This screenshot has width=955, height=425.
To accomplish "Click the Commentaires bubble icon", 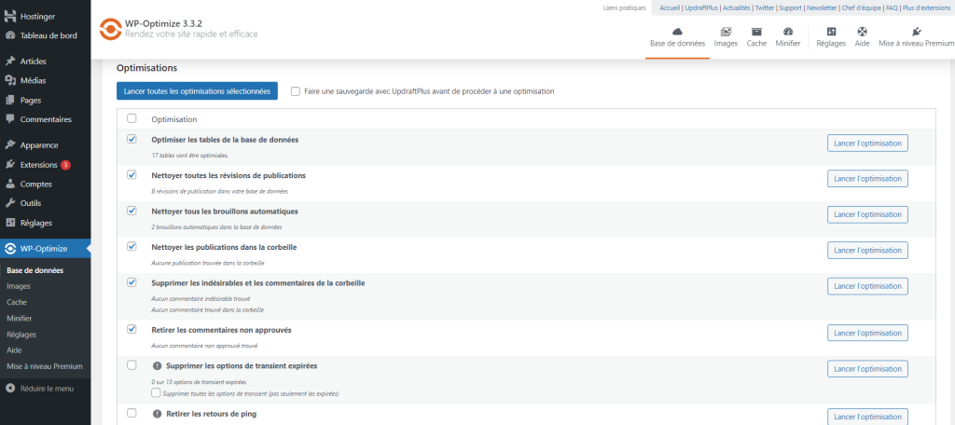I will [x=9, y=119].
